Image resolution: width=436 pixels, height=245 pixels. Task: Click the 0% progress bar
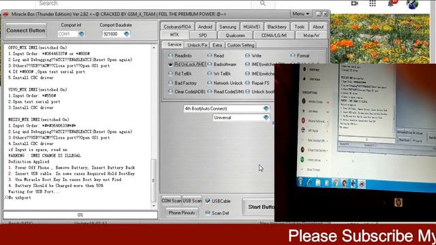coord(80,215)
